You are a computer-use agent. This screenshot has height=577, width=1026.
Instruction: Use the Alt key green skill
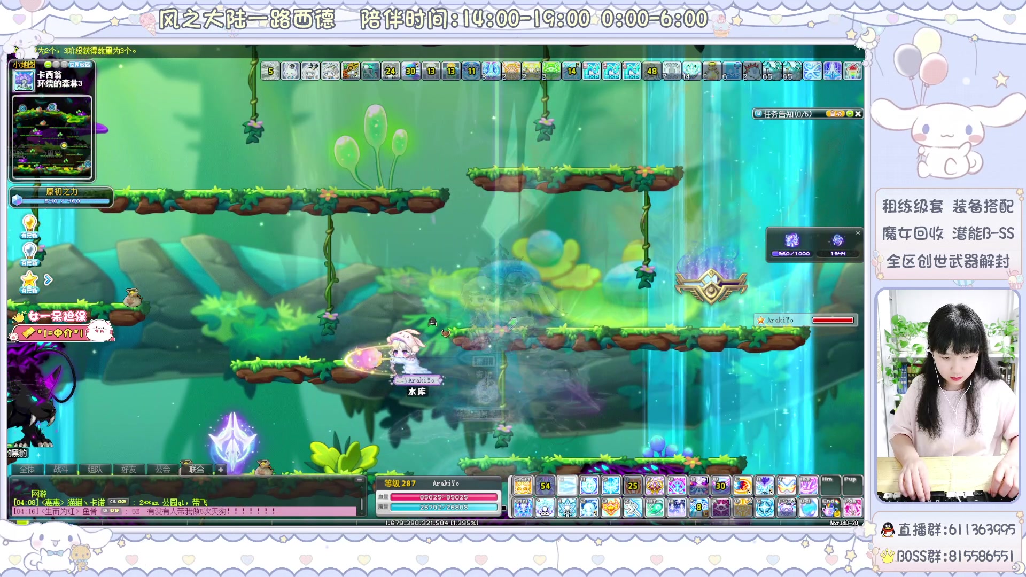[655, 508]
